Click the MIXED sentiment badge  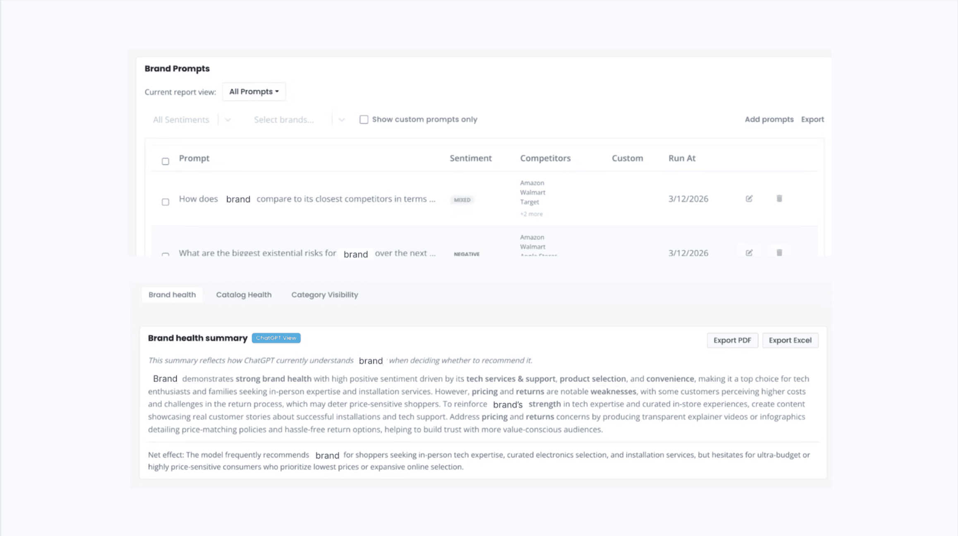pos(462,200)
